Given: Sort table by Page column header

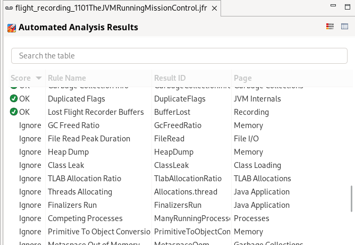Looking at the screenshot, I should point(243,78).
